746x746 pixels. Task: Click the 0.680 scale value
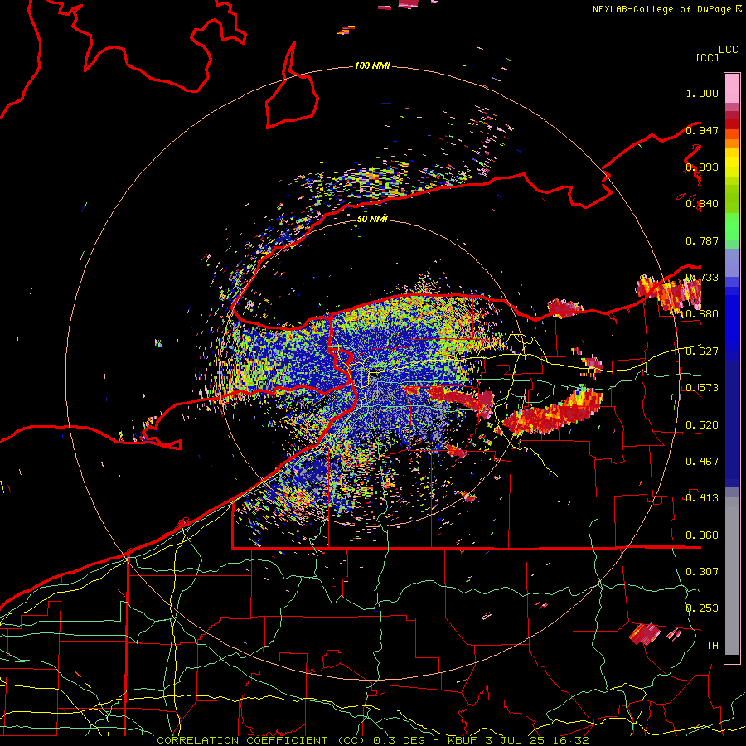pos(702,314)
